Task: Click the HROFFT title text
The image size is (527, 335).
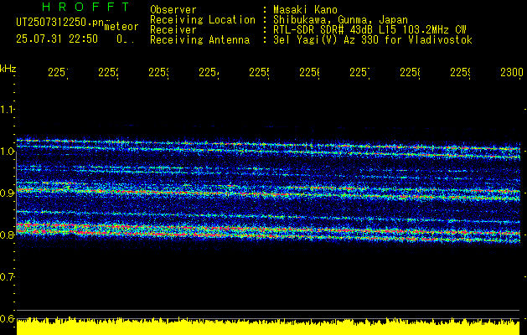Action: 85,7
